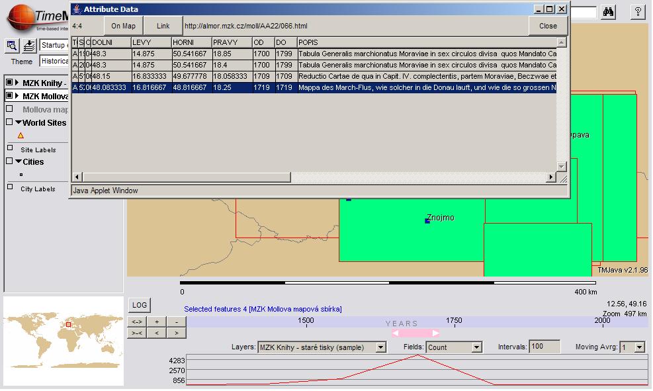
Task: Open the Moving Avrg dropdown
Action: click(640, 347)
